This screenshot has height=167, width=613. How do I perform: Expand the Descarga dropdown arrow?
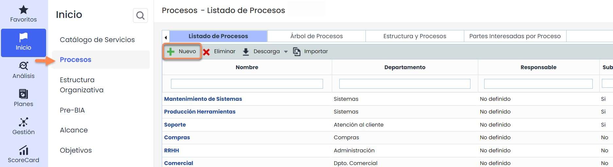(286, 52)
